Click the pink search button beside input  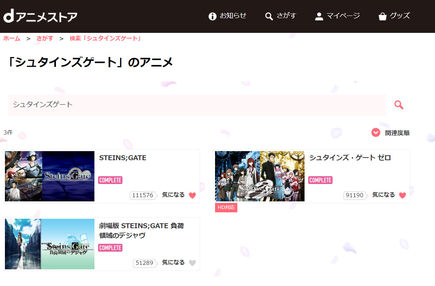(399, 105)
